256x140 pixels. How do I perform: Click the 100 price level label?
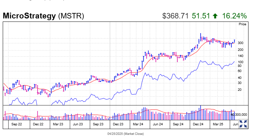pos(240,62)
